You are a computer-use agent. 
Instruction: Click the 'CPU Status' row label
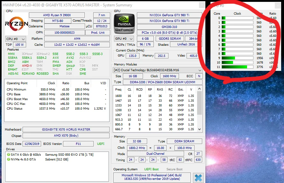pos(15,109)
